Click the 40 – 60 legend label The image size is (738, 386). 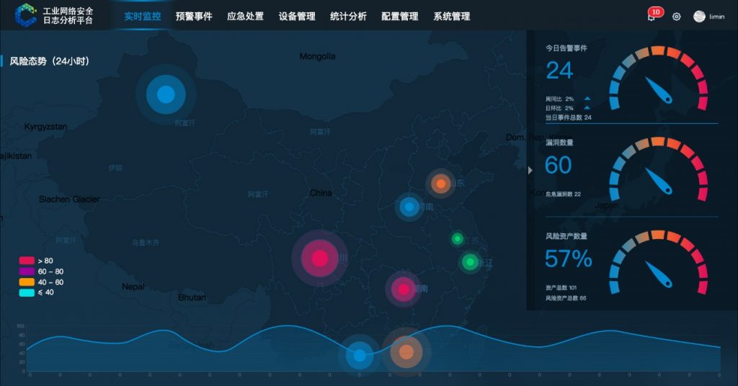point(51,282)
